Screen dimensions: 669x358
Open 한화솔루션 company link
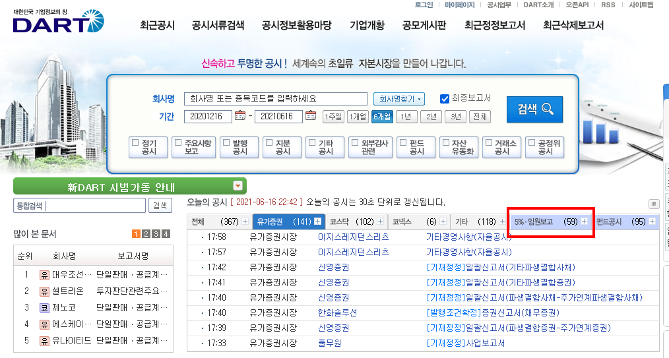pyautogui.click(x=337, y=313)
